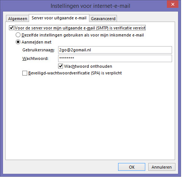Image resolution: width=184 pixels, height=179 pixels.
Task: Focus the Wachtwoord password field
Action: click(115, 58)
